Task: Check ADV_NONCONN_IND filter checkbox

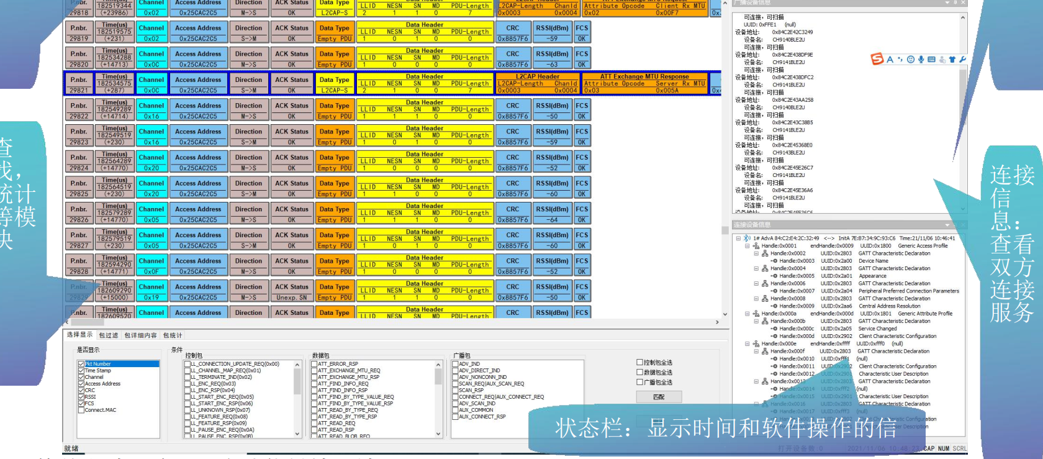Action: (455, 377)
